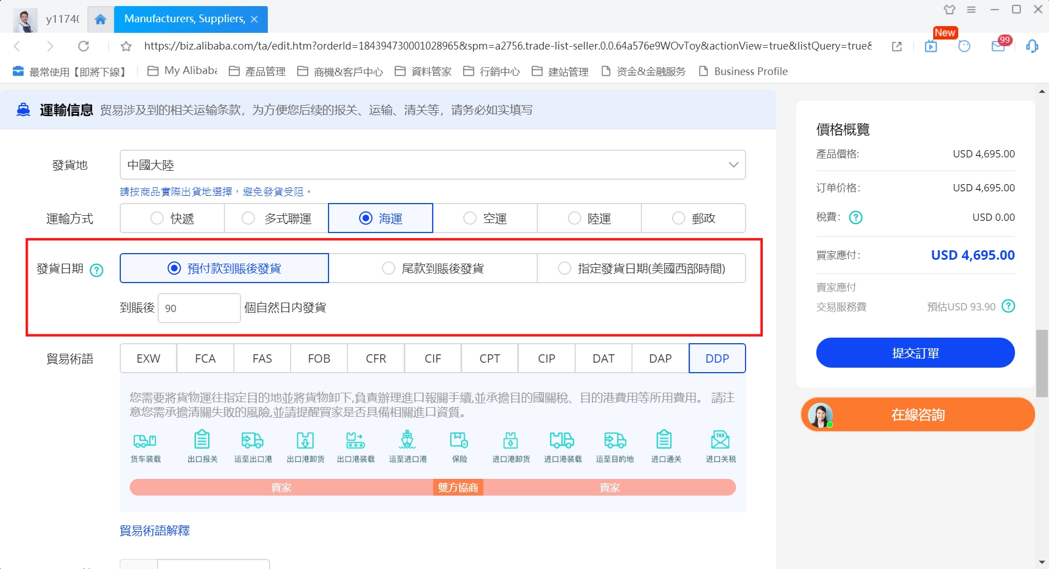
Task: Select the CIF trade term tab
Action: pyautogui.click(x=433, y=358)
